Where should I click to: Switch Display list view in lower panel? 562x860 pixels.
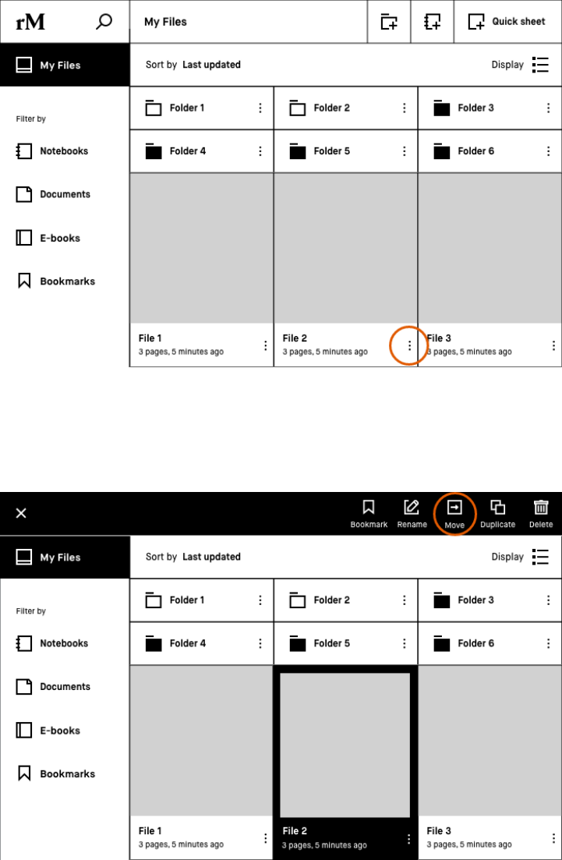[x=521, y=557]
